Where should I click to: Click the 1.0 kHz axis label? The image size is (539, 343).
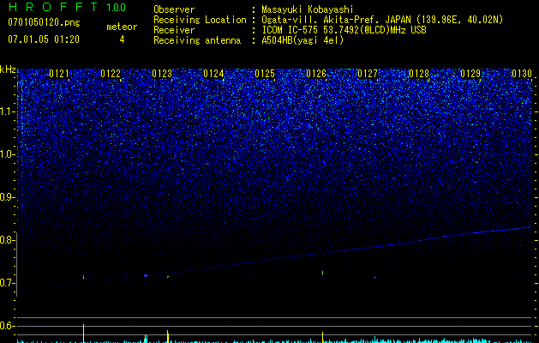(7, 154)
